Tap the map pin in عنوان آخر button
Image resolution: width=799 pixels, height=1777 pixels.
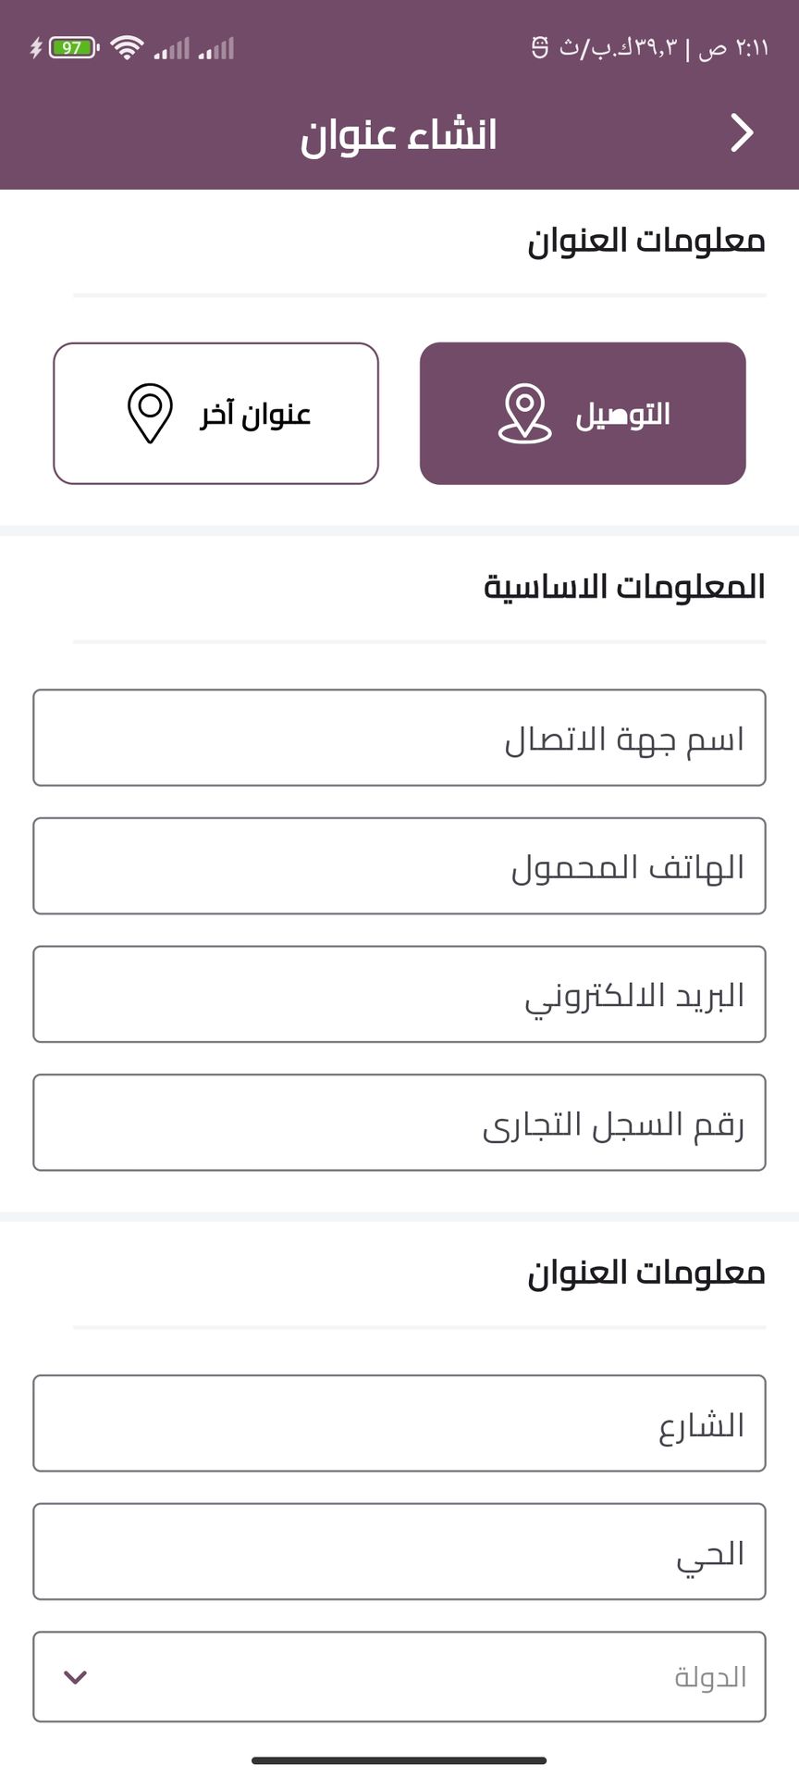[150, 414]
